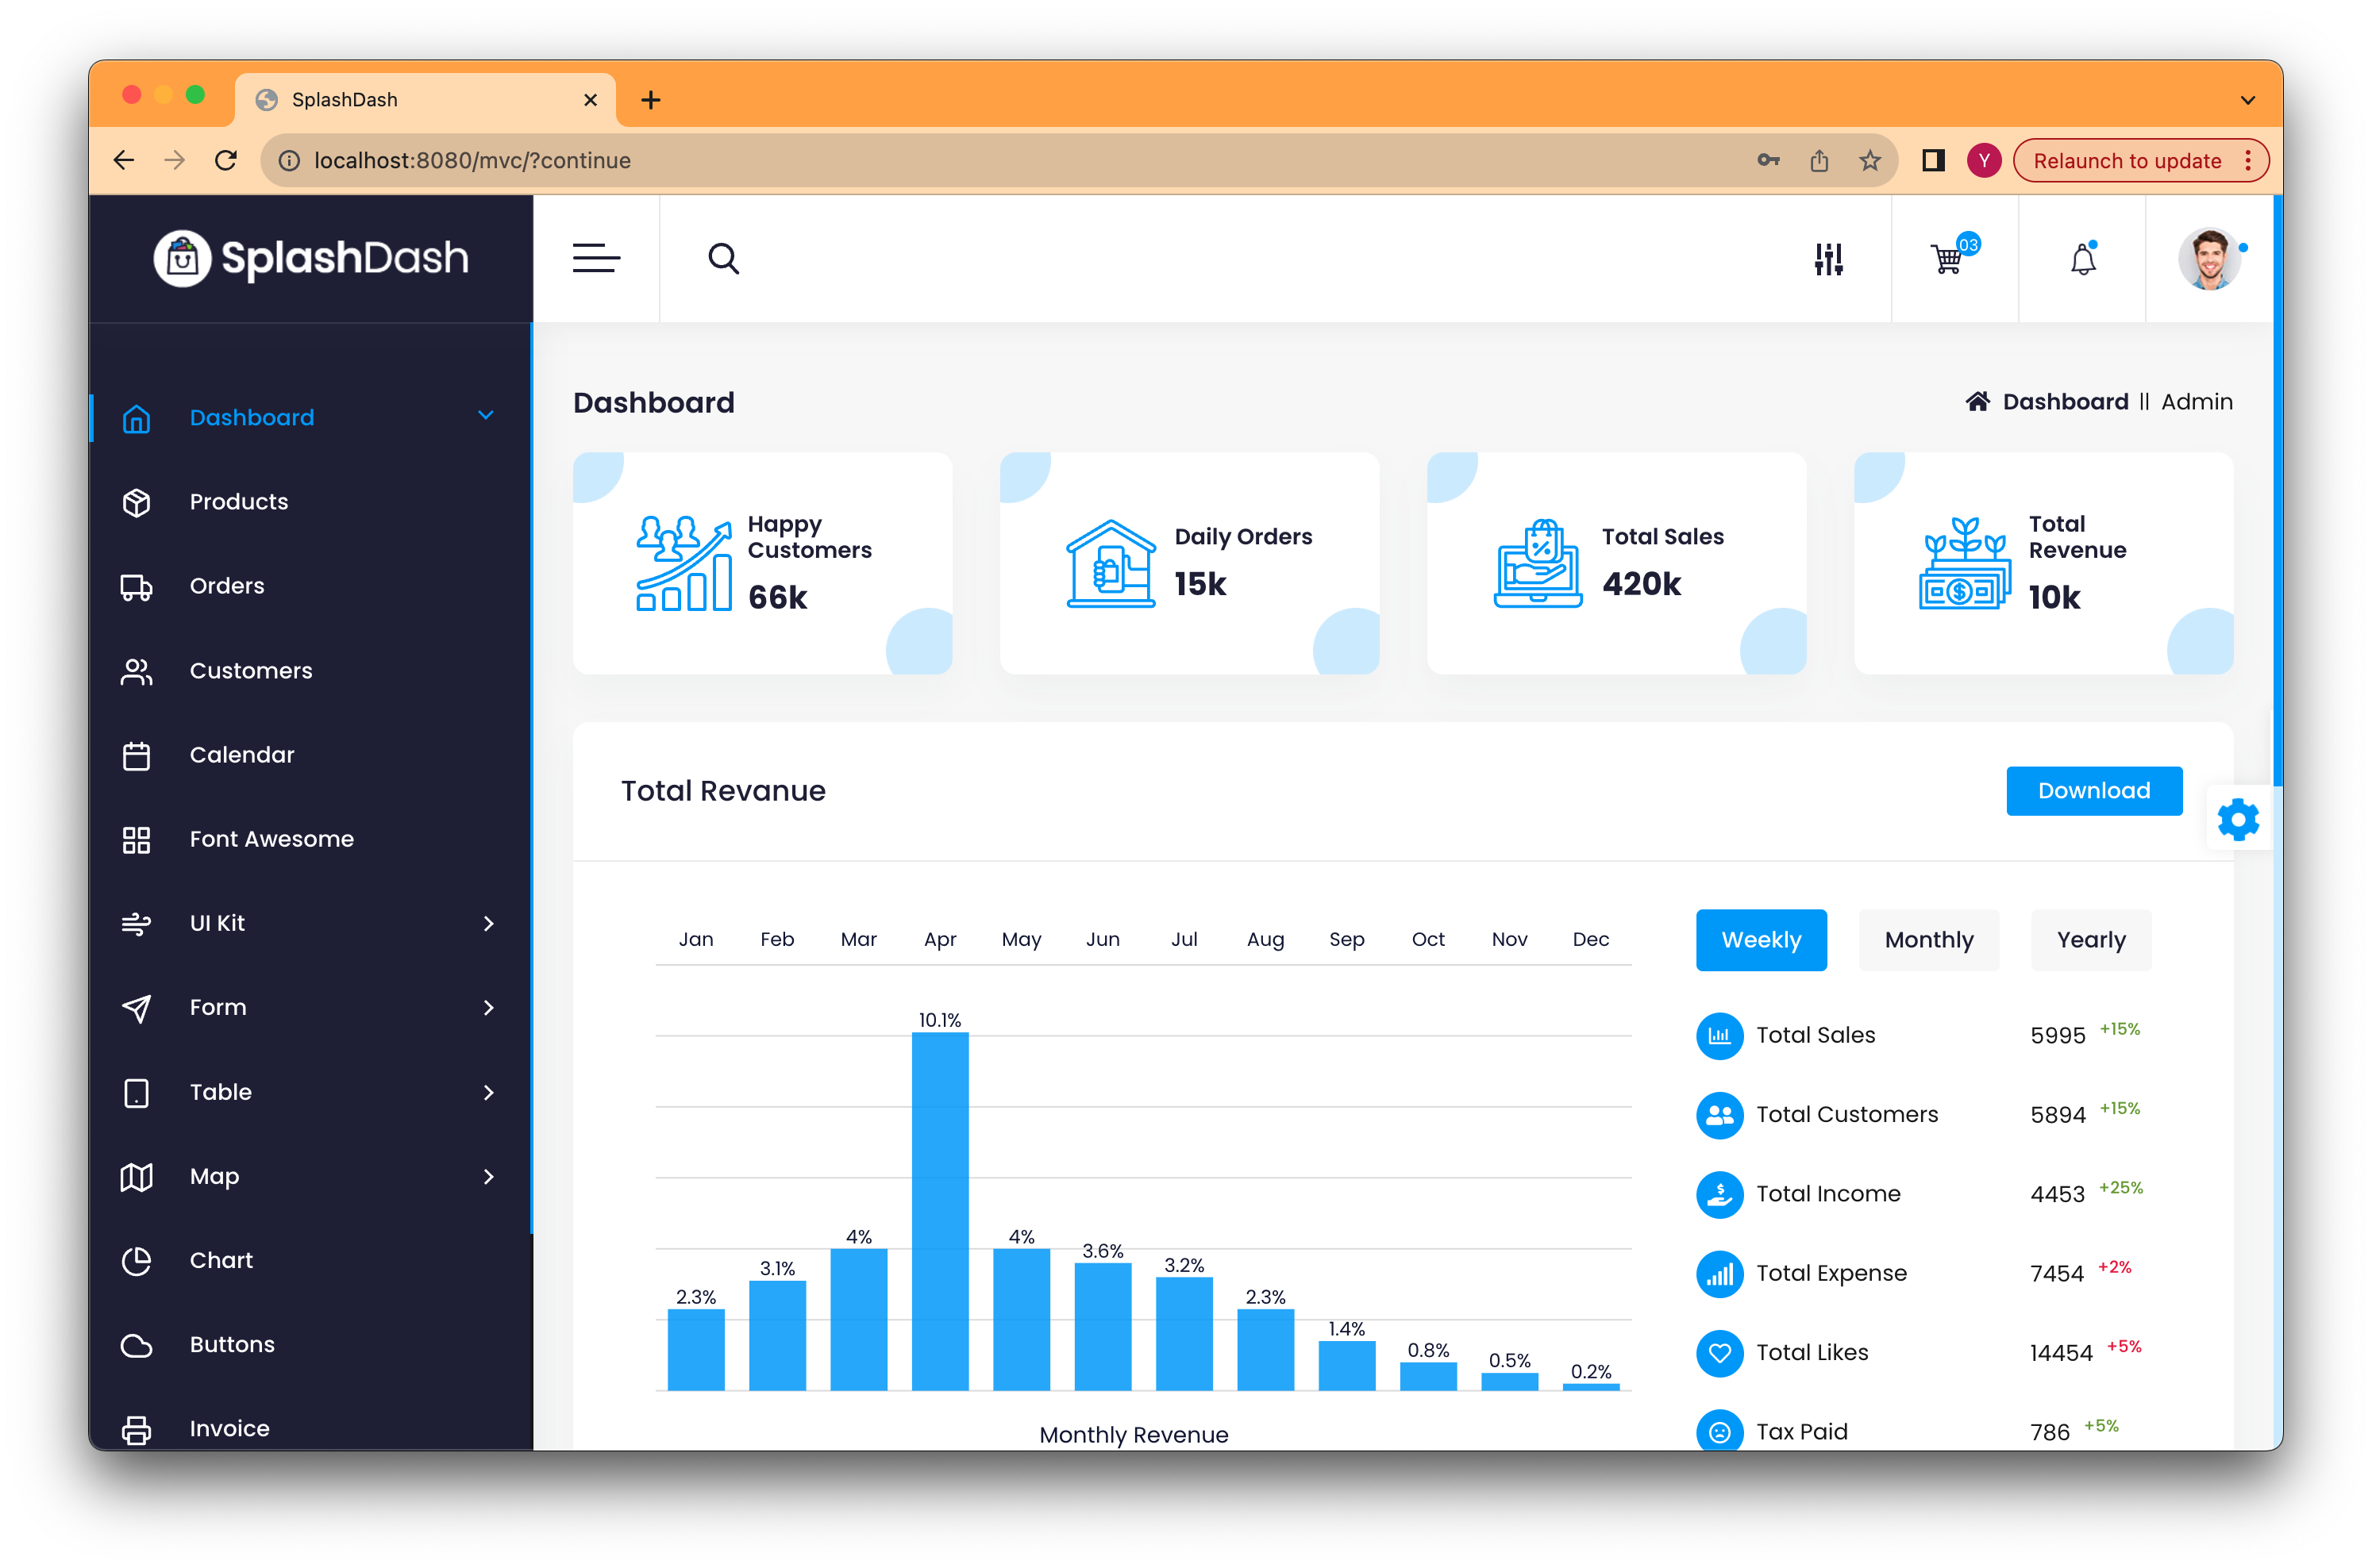Viewport: 2372px width, 1568px height.
Task: Click the Total Likes heart icon
Action: (1719, 1352)
